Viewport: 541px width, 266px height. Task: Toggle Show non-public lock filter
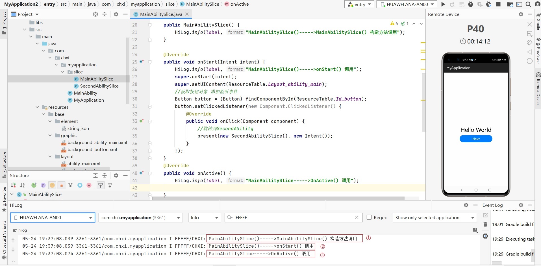(61, 185)
